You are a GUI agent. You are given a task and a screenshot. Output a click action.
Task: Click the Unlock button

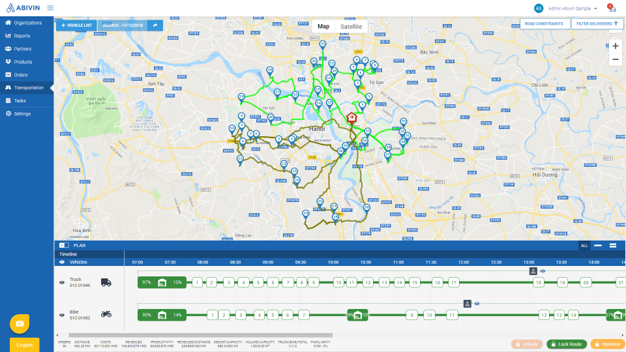click(x=527, y=344)
